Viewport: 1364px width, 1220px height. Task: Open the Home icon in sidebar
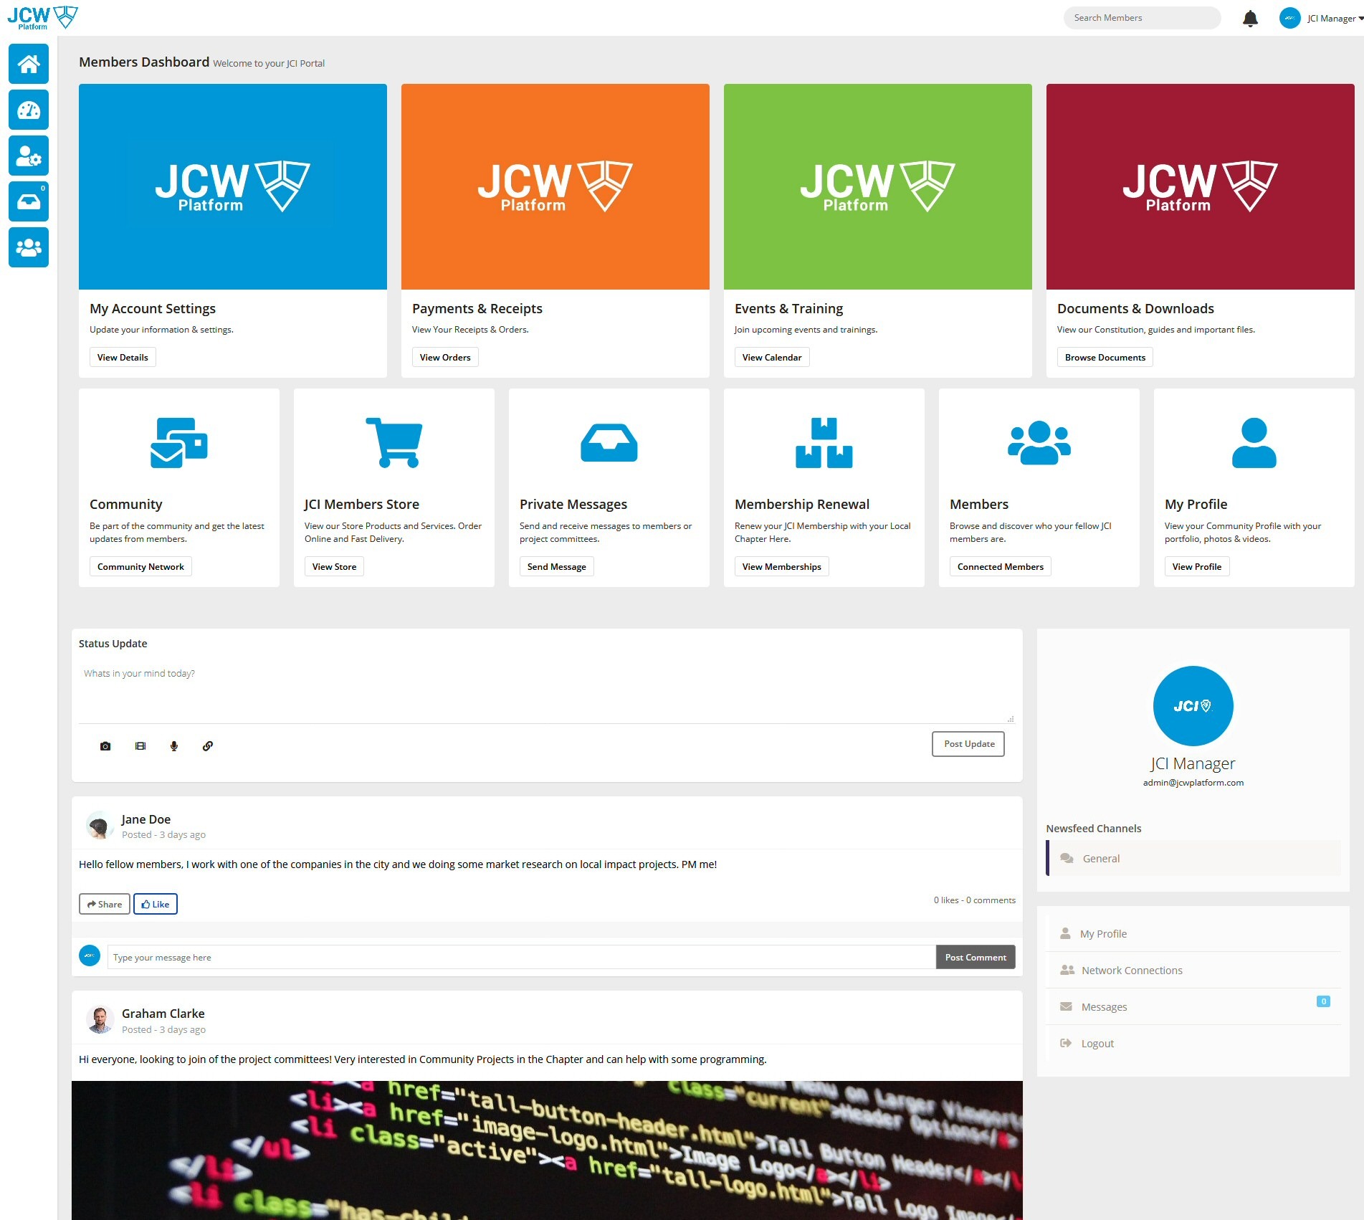click(29, 64)
